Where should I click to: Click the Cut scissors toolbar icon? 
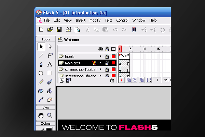[87, 30]
